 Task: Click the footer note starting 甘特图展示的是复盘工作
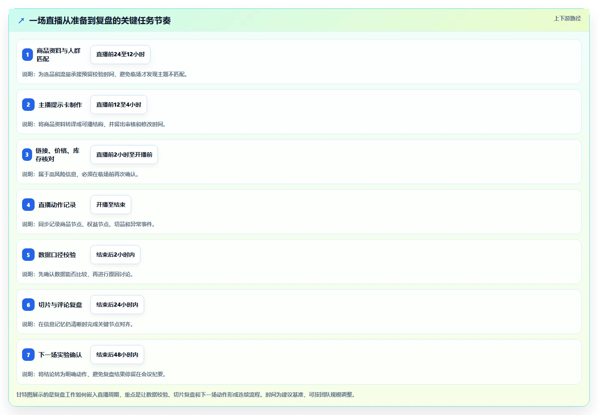pos(187,395)
